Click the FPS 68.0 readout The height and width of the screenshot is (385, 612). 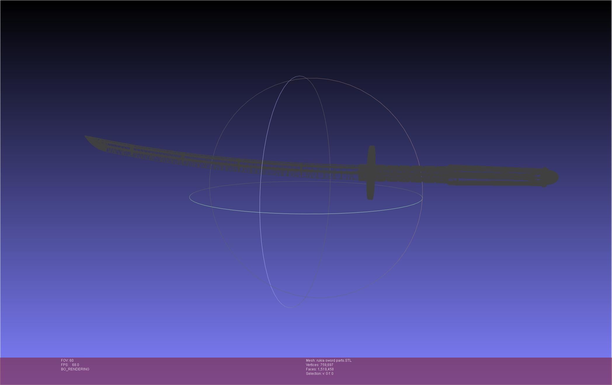pyautogui.click(x=70, y=365)
